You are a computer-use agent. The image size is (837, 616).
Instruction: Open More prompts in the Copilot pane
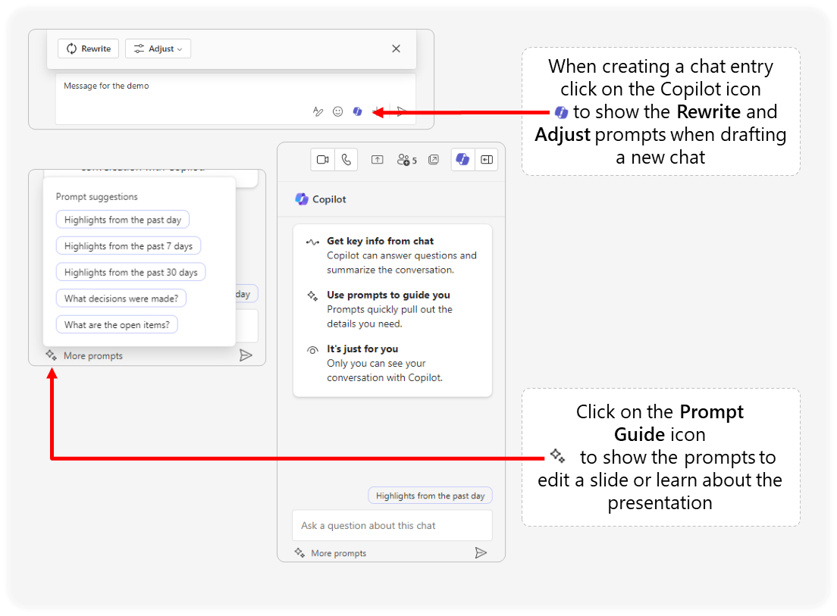click(x=331, y=553)
